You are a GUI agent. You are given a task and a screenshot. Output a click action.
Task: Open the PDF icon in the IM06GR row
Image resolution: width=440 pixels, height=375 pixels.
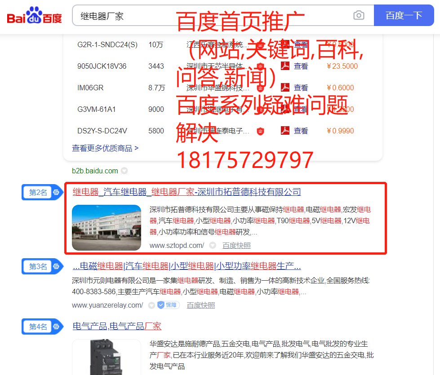285,88
